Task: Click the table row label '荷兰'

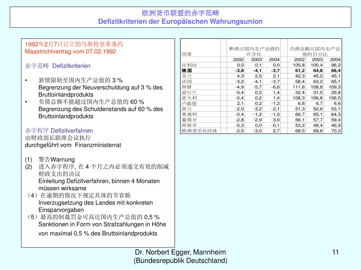Action: coord(187,109)
